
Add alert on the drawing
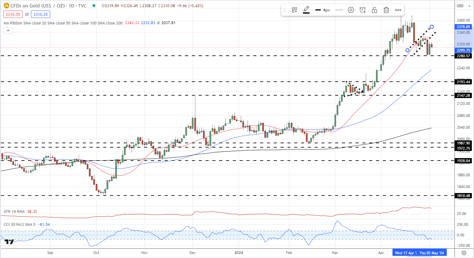363,10
